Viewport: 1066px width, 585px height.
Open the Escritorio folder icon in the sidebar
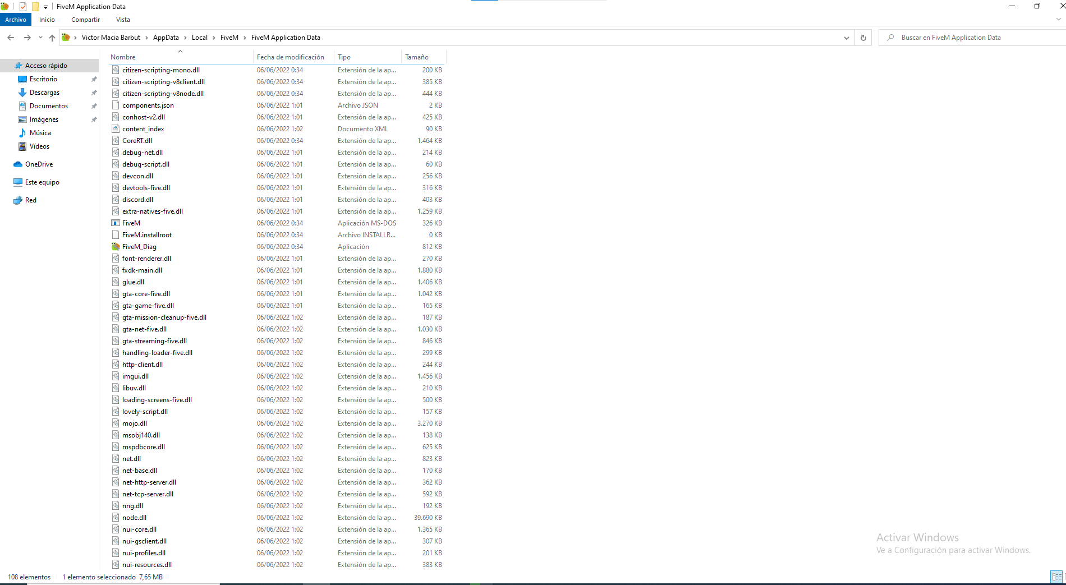click(x=22, y=79)
